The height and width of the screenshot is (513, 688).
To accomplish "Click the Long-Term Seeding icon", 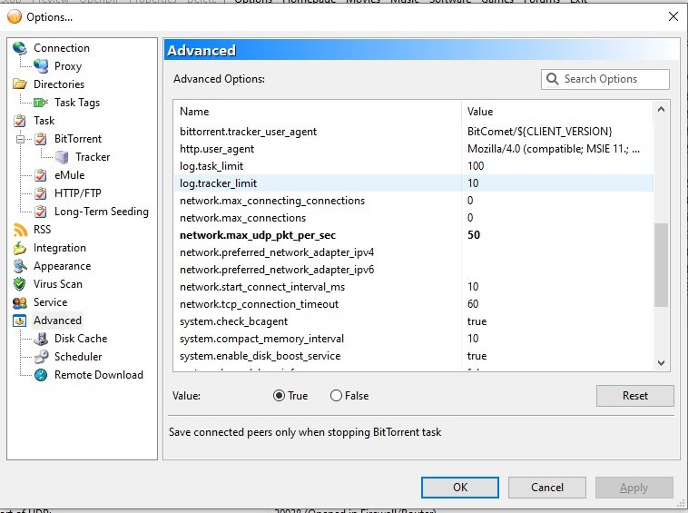I will click(41, 212).
